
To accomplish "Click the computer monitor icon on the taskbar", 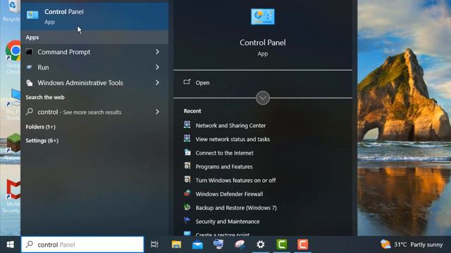I will 218,245.
